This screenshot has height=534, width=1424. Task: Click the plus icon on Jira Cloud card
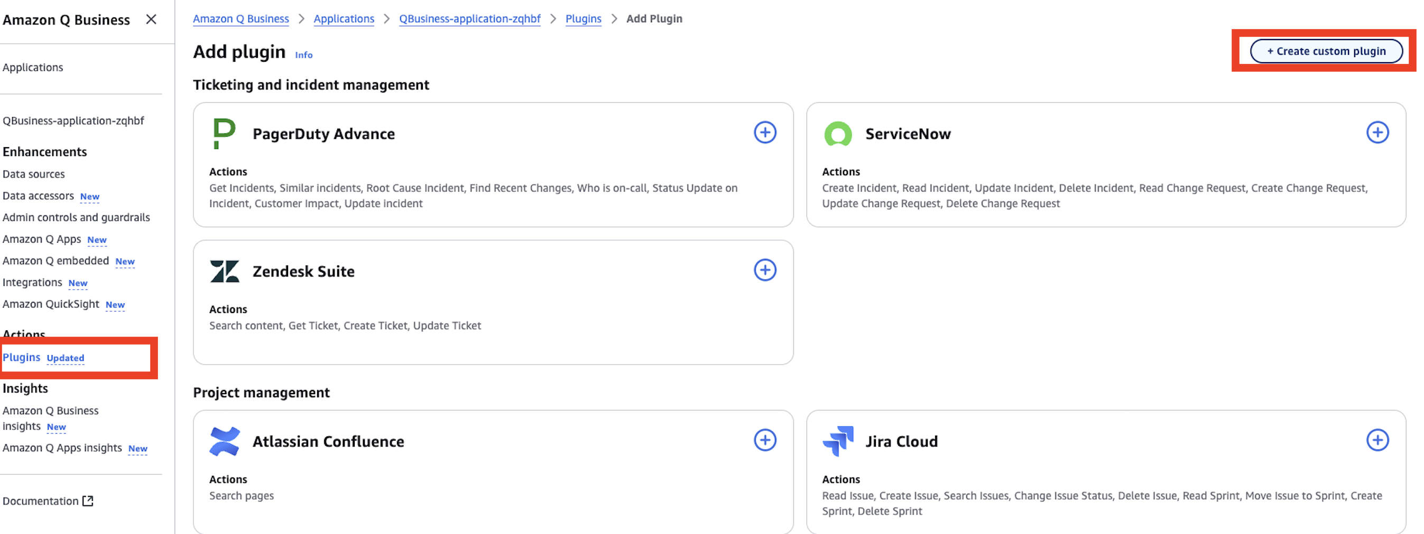coord(1377,440)
